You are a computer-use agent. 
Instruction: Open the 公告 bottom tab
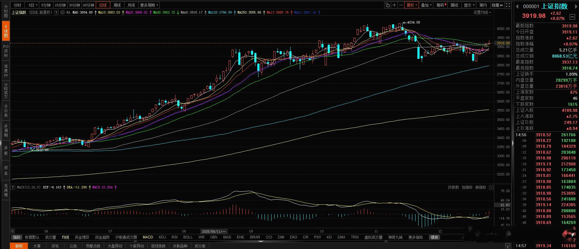click(x=73, y=246)
